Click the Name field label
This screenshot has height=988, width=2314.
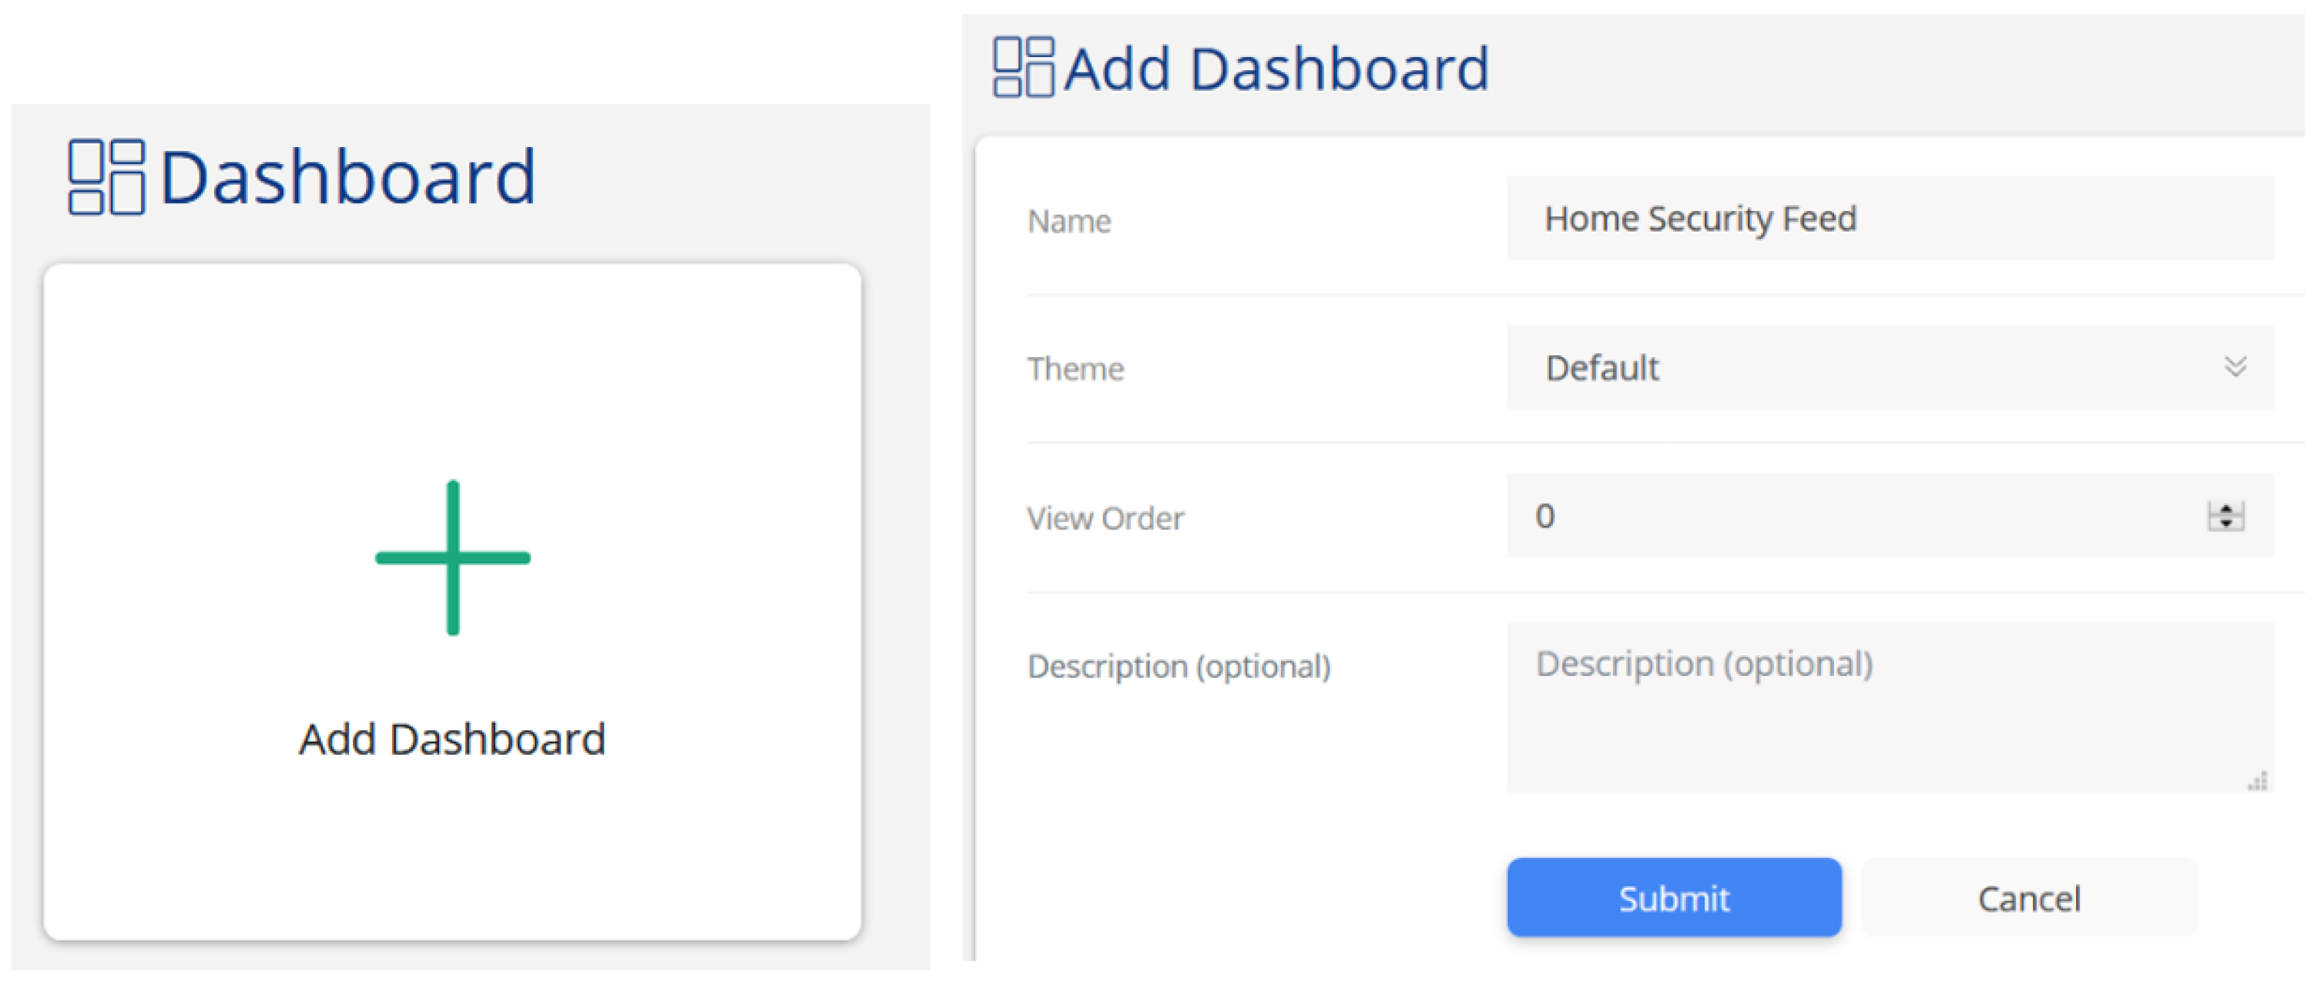pos(1069,221)
